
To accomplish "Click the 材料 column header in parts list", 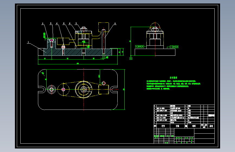I will 194,126.
